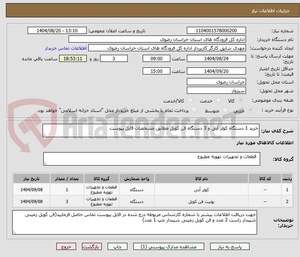The height and width of the screenshot is (257, 300).
Task: Click the validity time field 15:00
Action: [x=157, y=71]
